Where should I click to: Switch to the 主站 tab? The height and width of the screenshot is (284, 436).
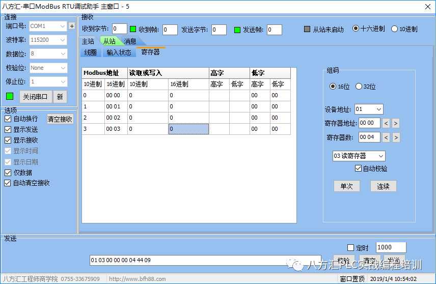tap(88, 41)
